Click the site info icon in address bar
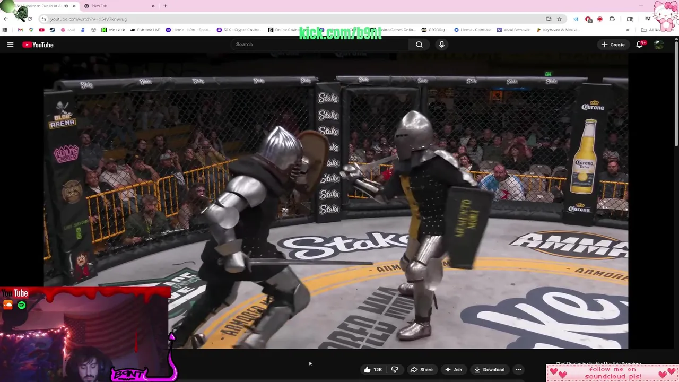679x382 pixels. (44, 19)
